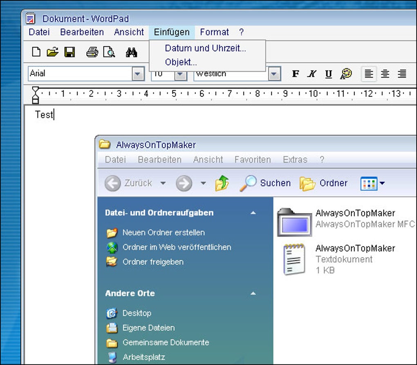417x365 pixels.
Task: Open WordPad's Ansicht menu
Action: tap(129, 32)
